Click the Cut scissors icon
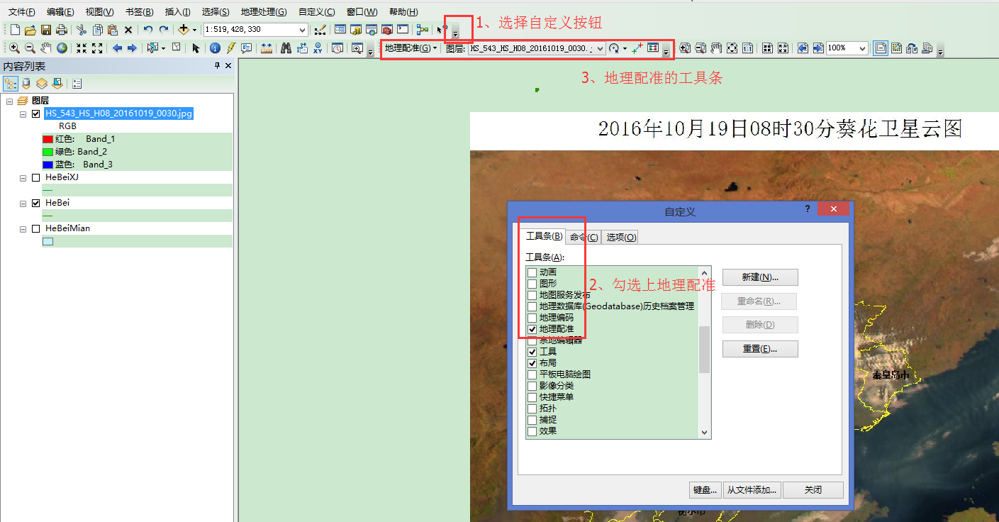The width and height of the screenshot is (999, 522). pyautogui.click(x=81, y=30)
